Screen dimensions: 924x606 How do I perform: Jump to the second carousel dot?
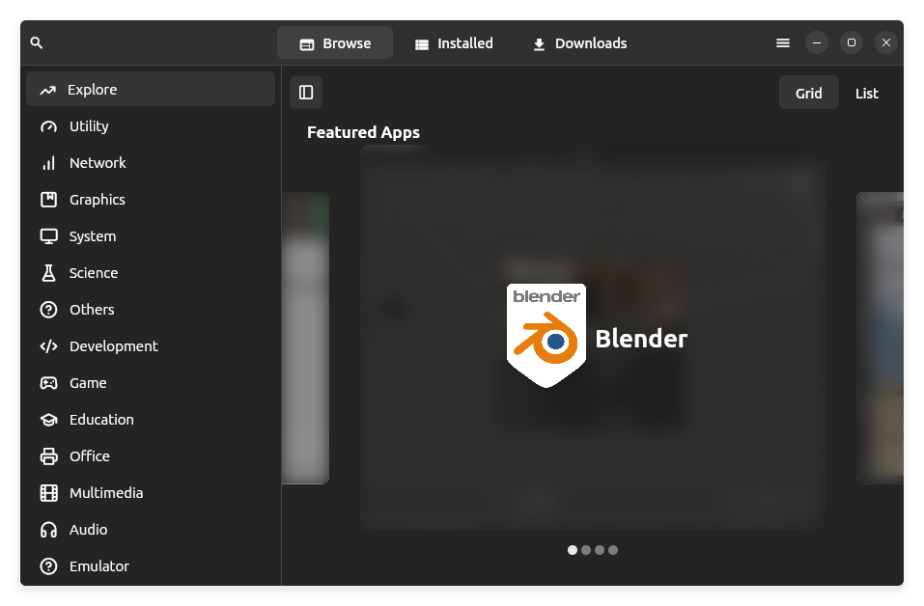586,550
